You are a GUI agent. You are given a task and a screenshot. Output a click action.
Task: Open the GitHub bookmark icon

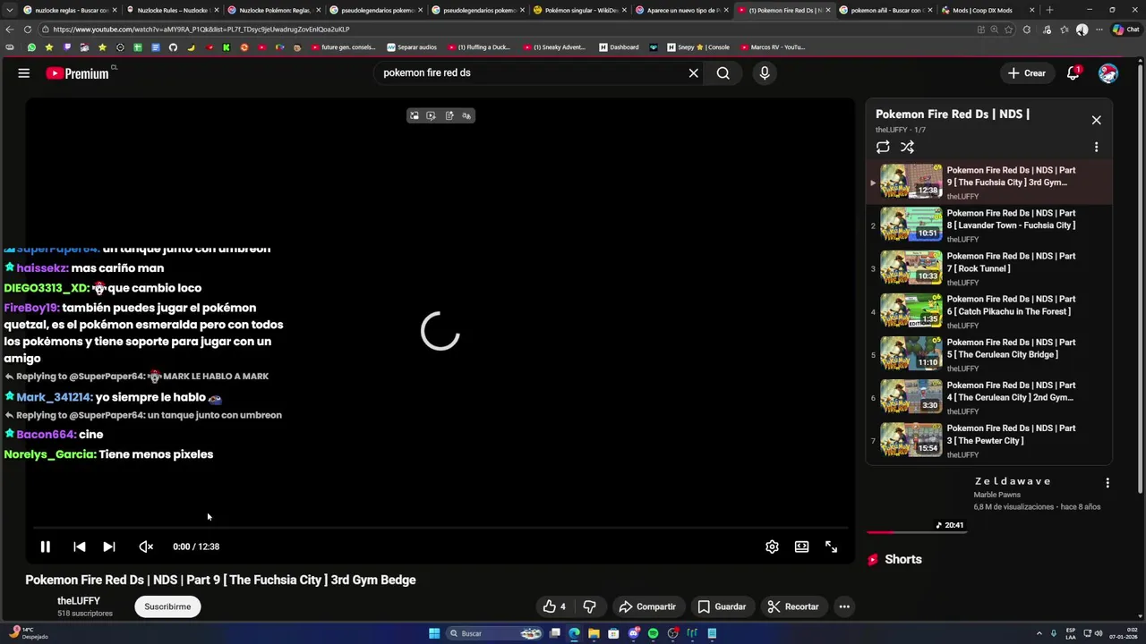(x=173, y=47)
